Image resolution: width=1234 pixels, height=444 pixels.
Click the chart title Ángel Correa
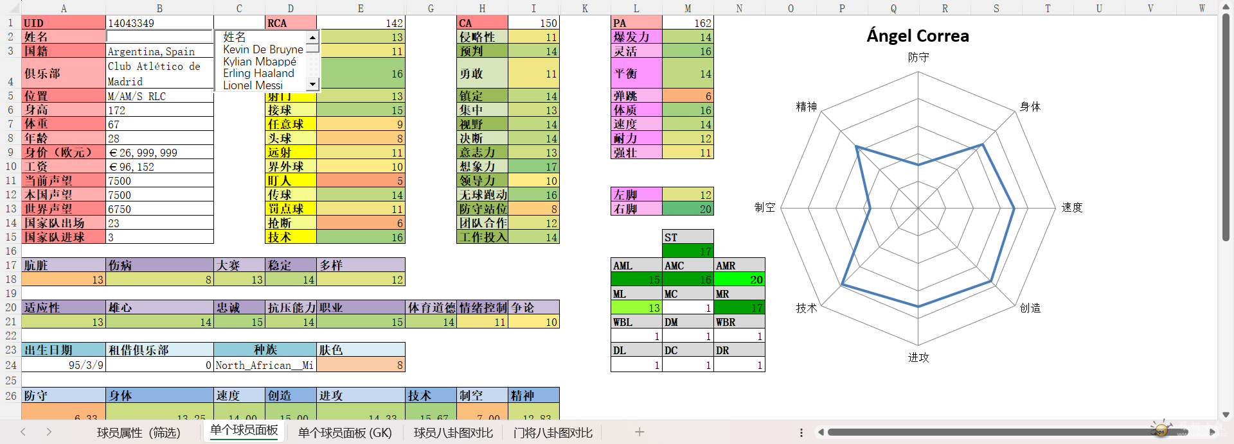[x=918, y=35]
